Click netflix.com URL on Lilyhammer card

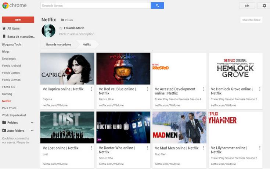coord(223,164)
